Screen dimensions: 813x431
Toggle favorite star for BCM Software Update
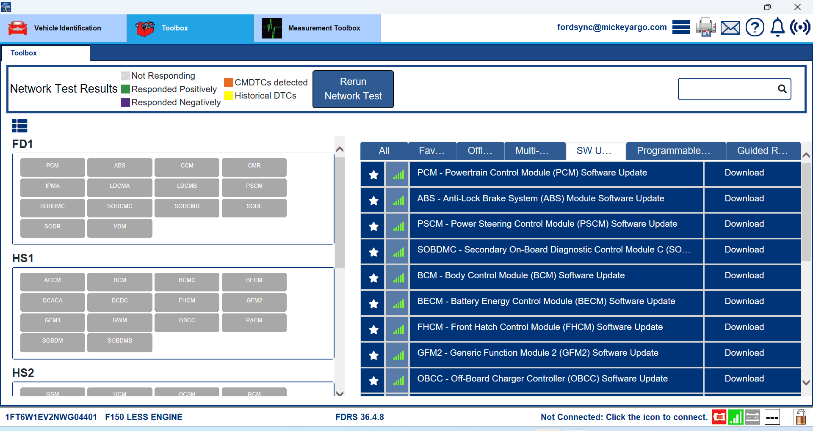point(373,278)
